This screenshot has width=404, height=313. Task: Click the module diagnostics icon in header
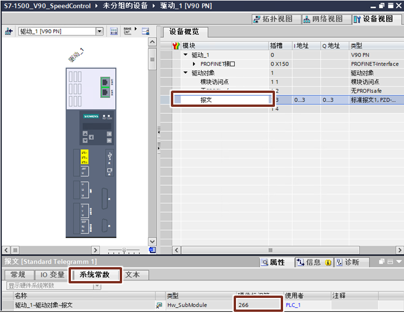[x=176, y=46]
